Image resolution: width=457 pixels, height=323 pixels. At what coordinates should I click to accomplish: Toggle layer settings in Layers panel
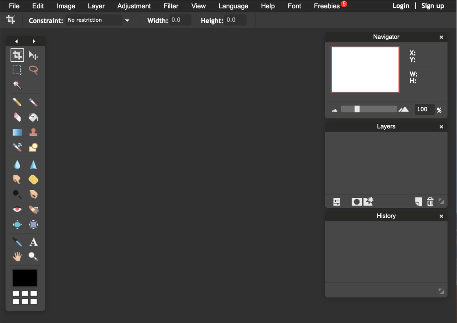(337, 202)
